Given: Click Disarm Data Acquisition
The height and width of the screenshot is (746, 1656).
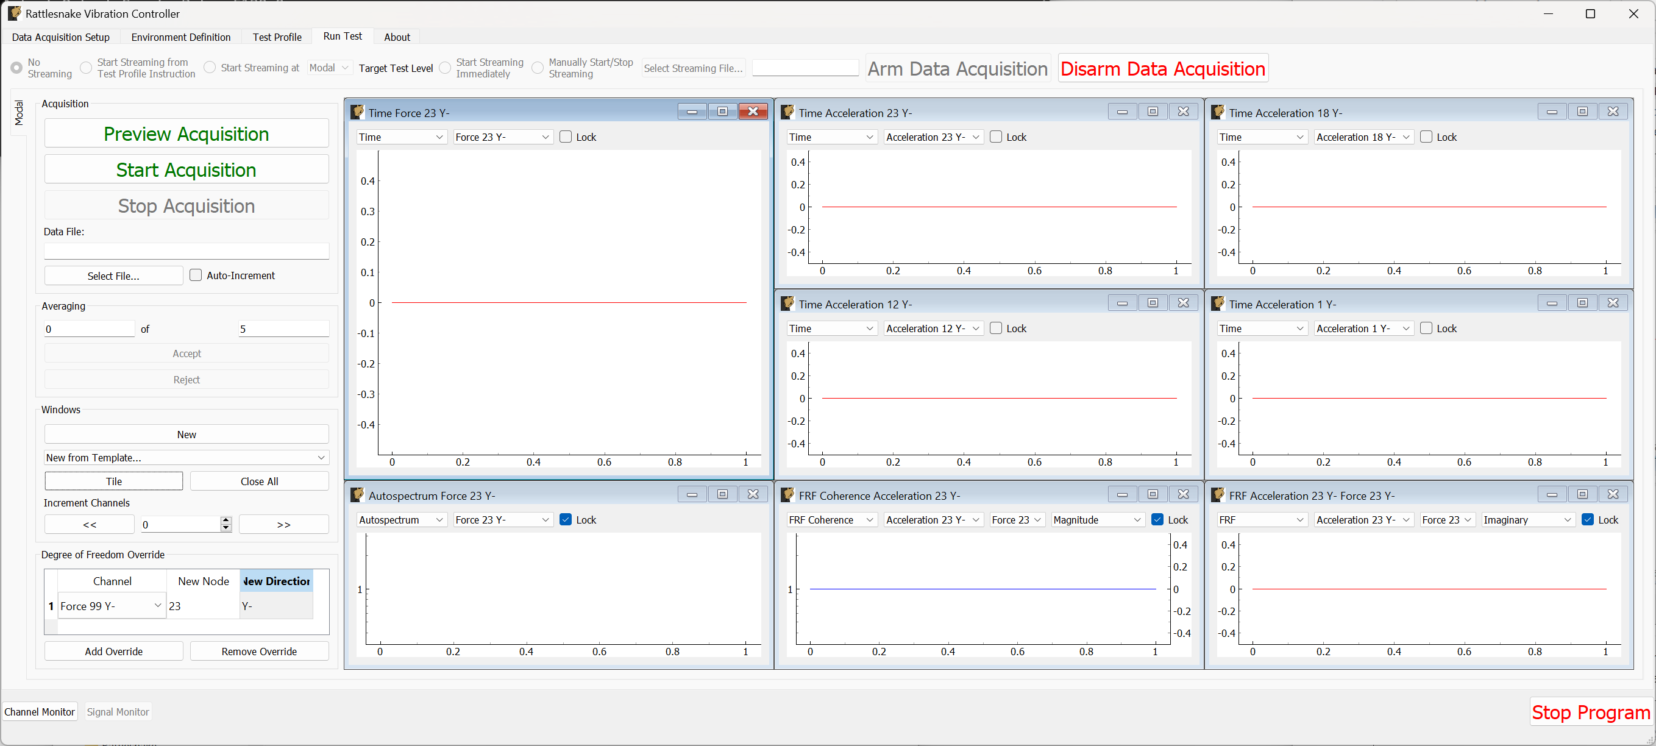Looking at the screenshot, I should [1162, 68].
